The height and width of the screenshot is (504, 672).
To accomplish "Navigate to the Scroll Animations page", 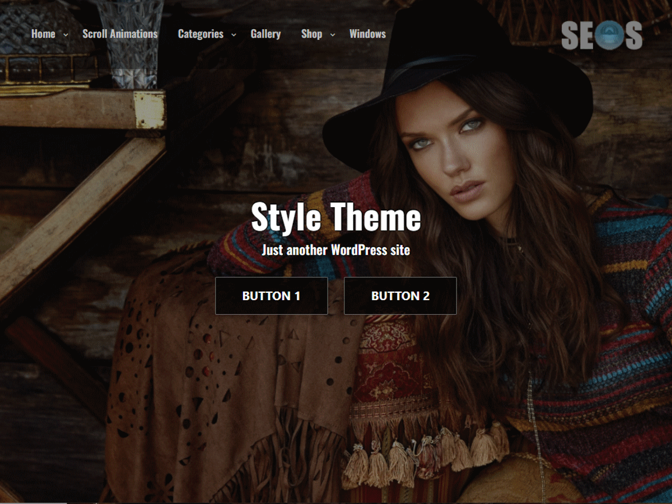I will pos(119,34).
